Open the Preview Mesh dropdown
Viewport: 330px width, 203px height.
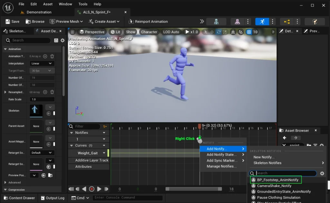[x=66, y=22]
